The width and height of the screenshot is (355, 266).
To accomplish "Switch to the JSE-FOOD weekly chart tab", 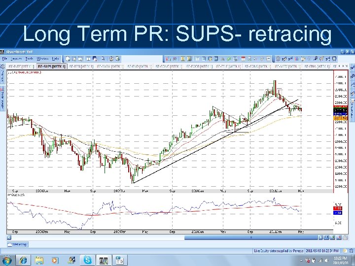I will click(x=199, y=66).
